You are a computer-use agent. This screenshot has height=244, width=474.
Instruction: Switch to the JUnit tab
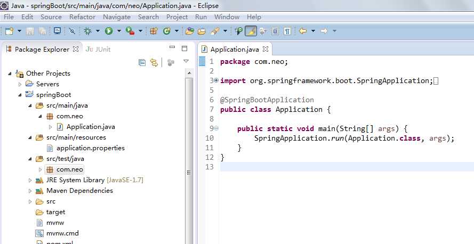(x=98, y=49)
